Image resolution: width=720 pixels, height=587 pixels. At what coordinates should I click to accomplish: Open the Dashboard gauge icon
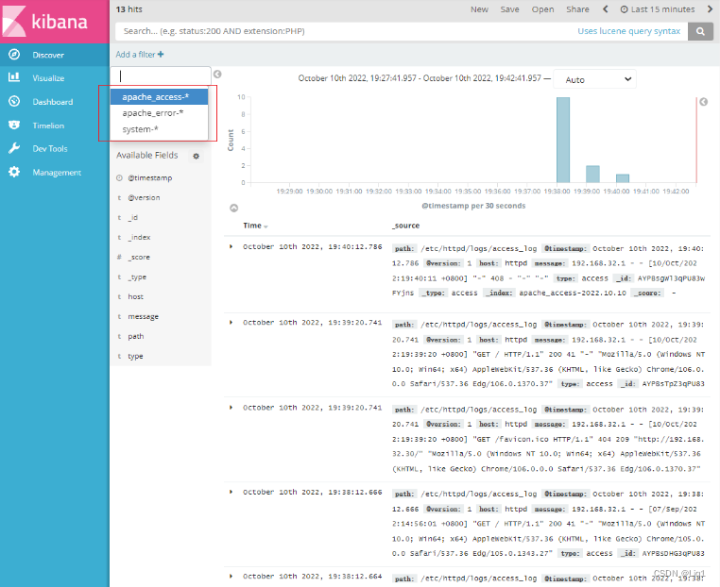click(x=14, y=101)
